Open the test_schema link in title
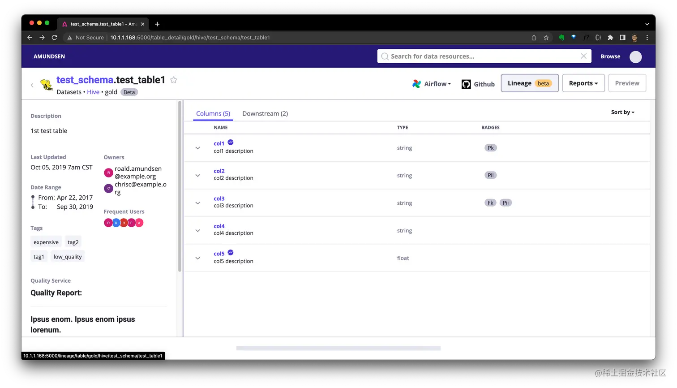Viewport: 677px width, 388px height. tap(85, 80)
